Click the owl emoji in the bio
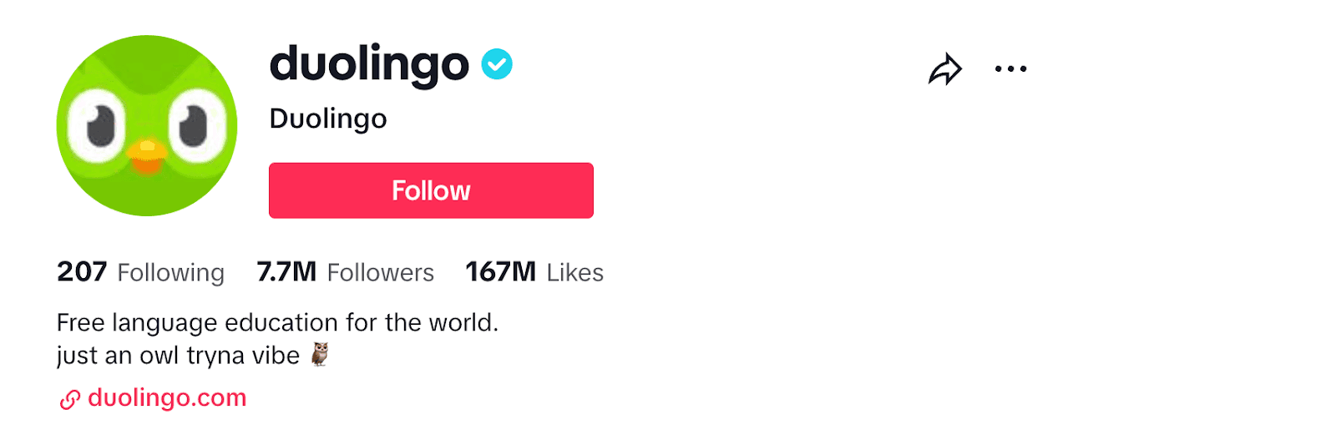Screen dimensions: 1336x445 [x=320, y=355]
